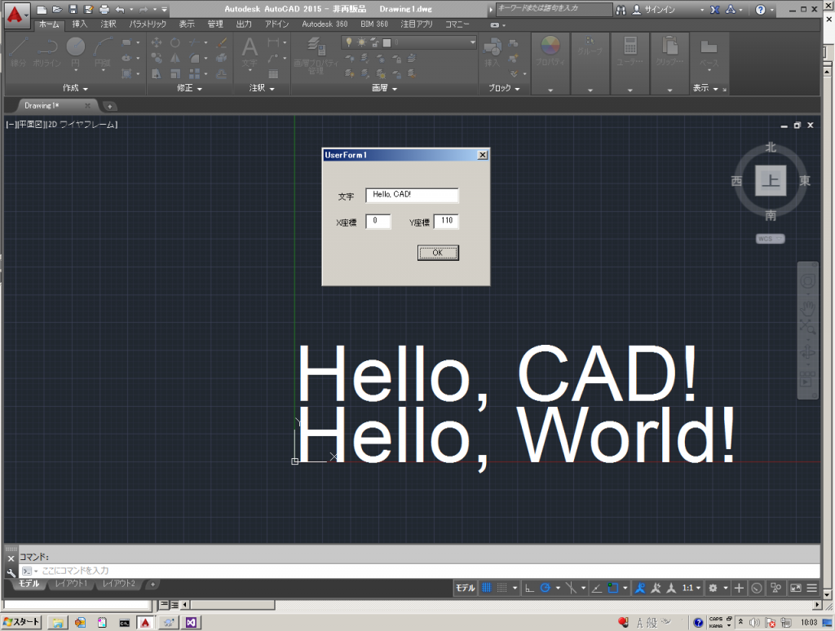
Task: Select the Mirror tool in Modify panel
Action: 175,58
